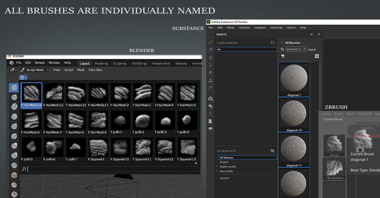This screenshot has height=198, width=380.
Task: Toggle the hide path filter eye icon
Action: coord(272,151)
